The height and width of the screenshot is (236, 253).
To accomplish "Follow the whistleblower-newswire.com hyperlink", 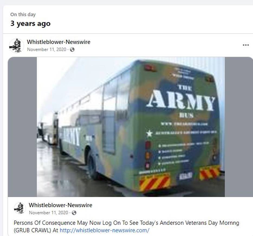I will (104, 230).
